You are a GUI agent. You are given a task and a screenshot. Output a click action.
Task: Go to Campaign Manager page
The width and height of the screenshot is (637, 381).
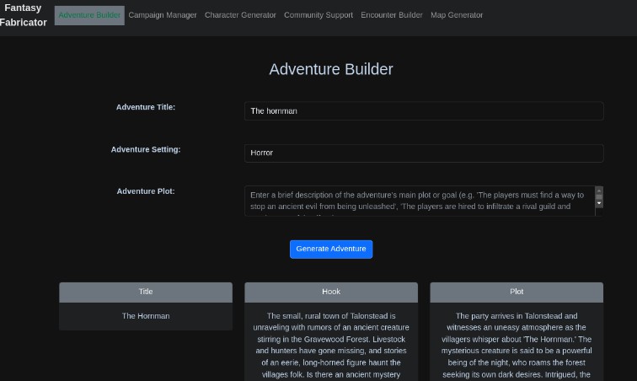[x=163, y=15]
